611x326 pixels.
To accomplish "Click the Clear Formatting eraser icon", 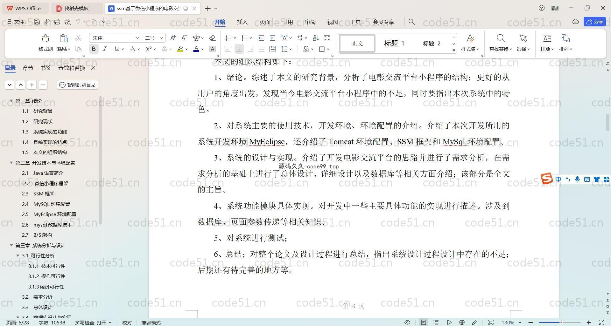I will pyautogui.click(x=212, y=38).
